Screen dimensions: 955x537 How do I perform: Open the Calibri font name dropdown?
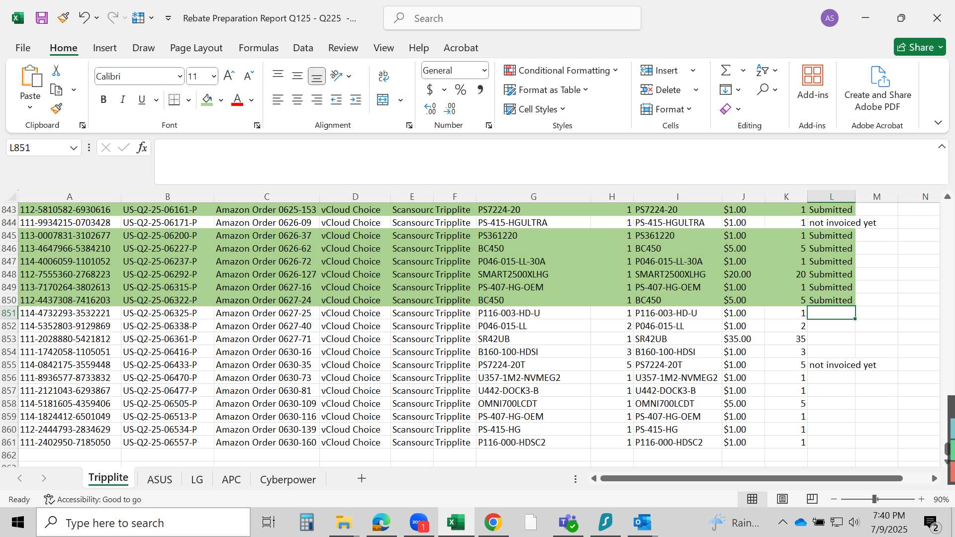coord(180,77)
